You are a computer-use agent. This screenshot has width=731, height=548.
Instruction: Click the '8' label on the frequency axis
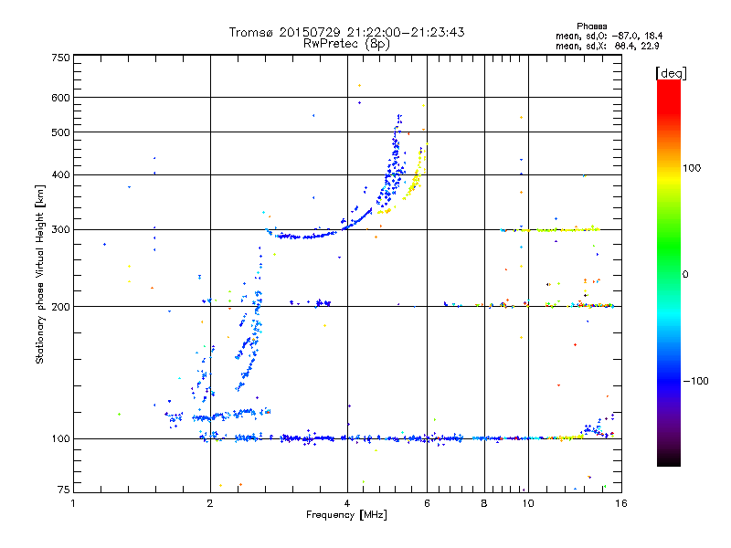click(x=484, y=503)
